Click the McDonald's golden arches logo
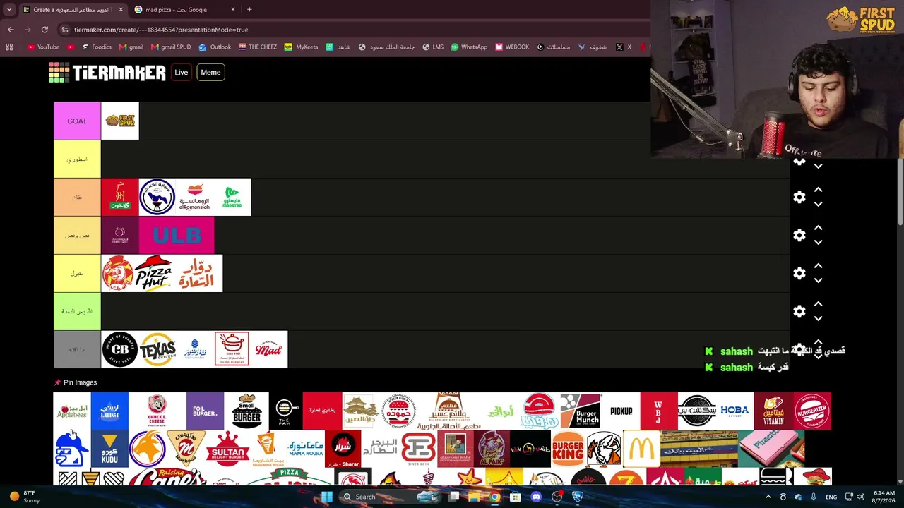This screenshot has width=904, height=508. (642, 449)
